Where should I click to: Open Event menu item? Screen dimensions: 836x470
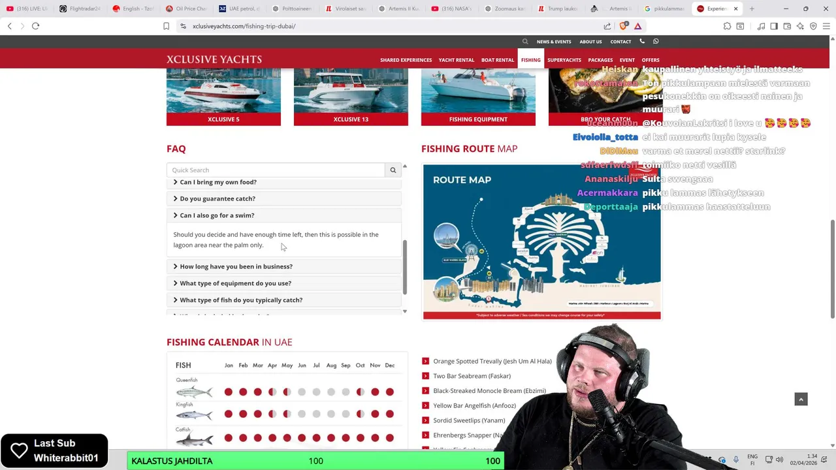[x=627, y=60]
